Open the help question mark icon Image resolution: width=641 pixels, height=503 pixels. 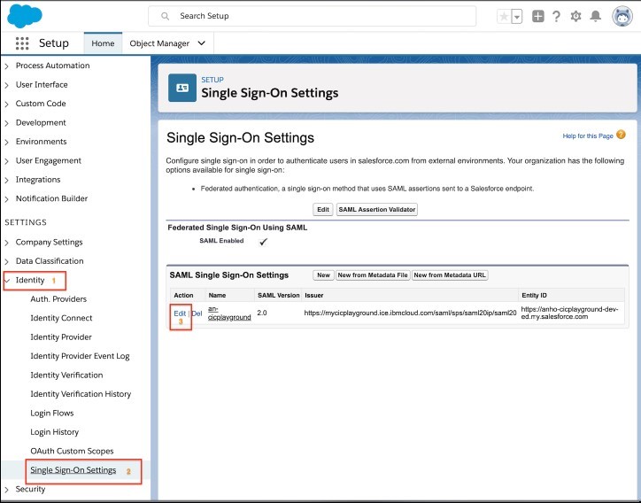[x=556, y=16]
